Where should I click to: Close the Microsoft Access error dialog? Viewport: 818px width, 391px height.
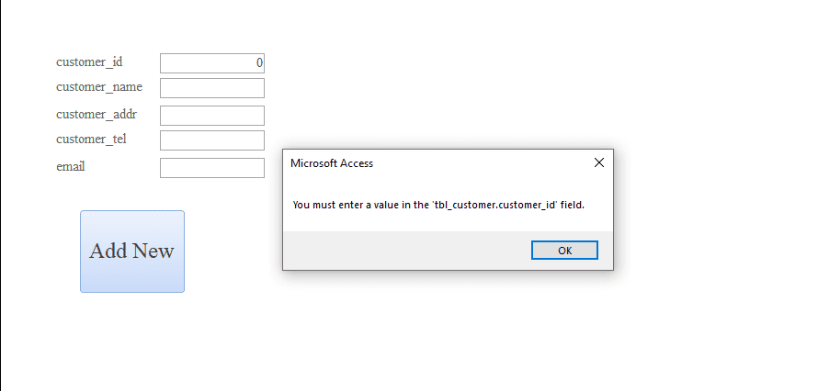(x=599, y=163)
